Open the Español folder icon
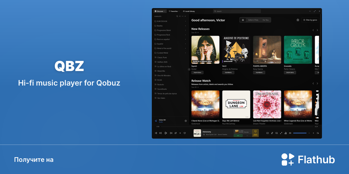The image size is (349, 174). pyautogui.click(x=155, y=44)
